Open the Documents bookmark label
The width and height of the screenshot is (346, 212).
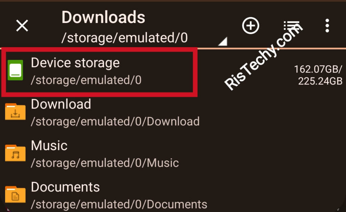65,187
